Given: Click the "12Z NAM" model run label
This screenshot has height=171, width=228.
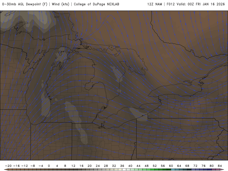Looking at the screenshot, I should 154,4.
